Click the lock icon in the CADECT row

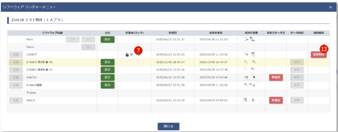[127, 55]
